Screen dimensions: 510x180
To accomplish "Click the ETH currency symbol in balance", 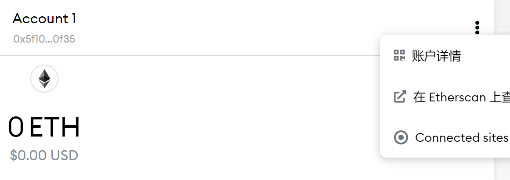I will tap(54, 127).
